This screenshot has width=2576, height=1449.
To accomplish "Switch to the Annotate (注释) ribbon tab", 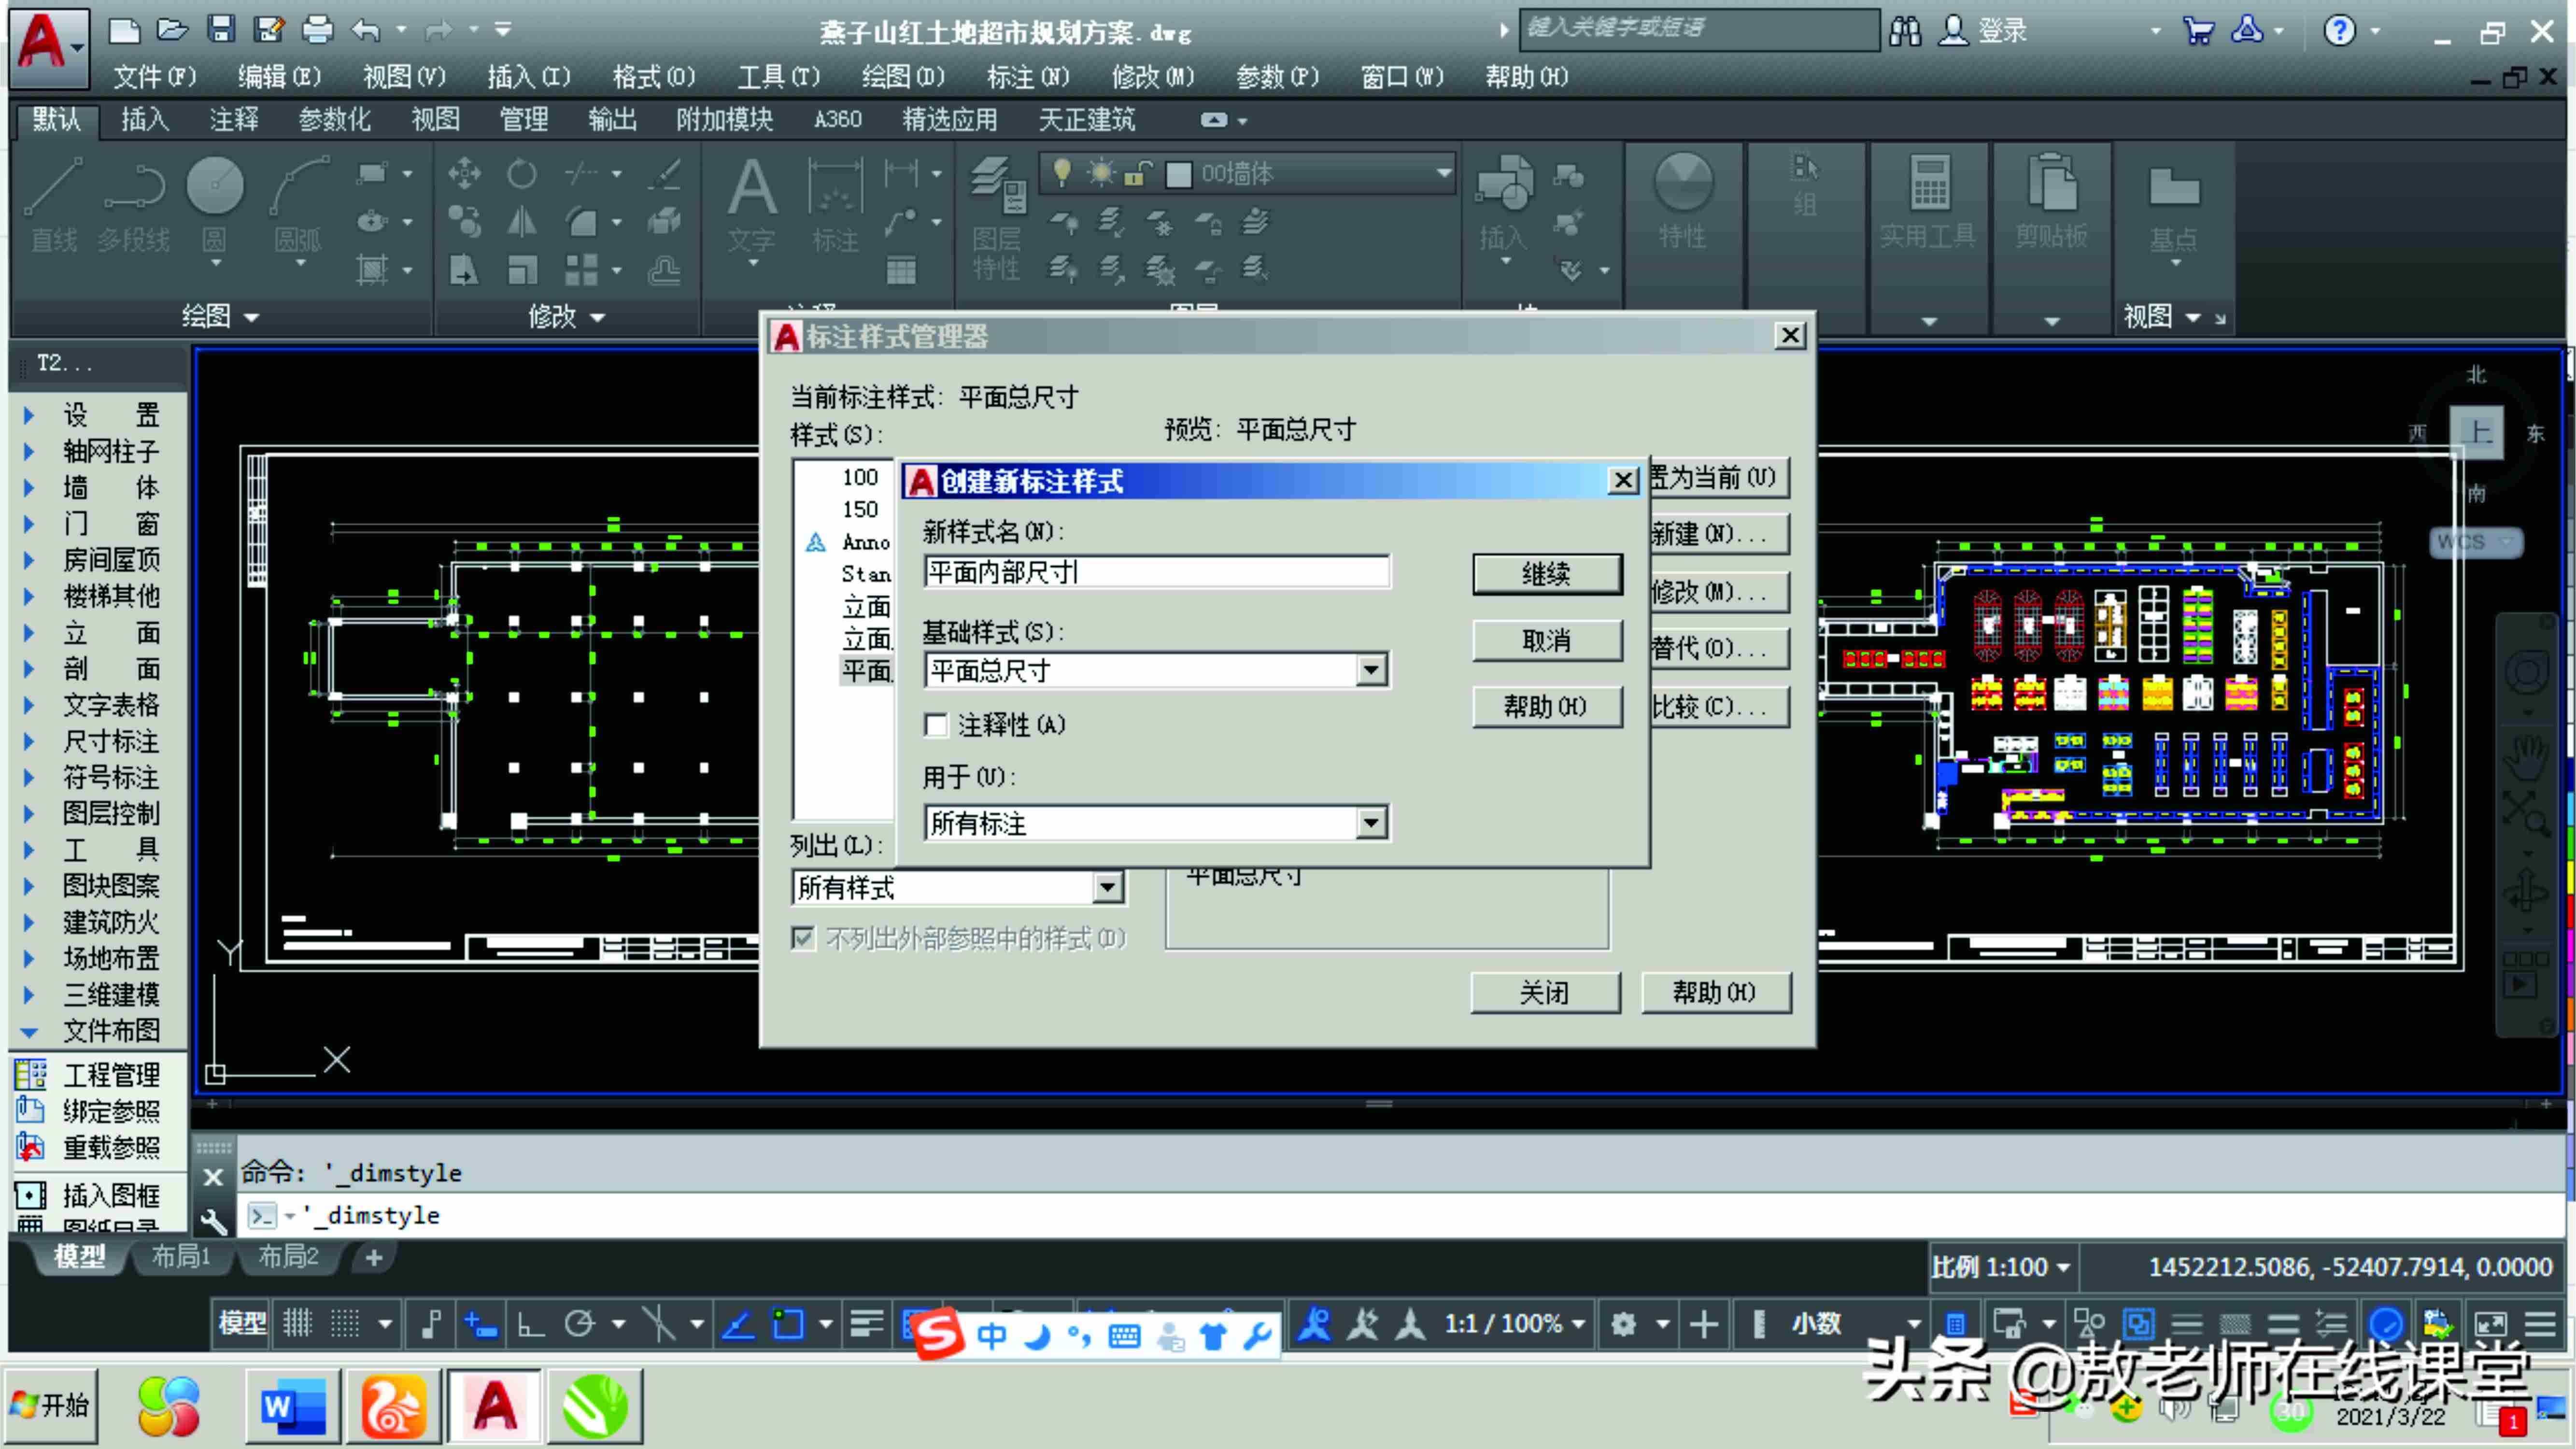I will pos(234,120).
